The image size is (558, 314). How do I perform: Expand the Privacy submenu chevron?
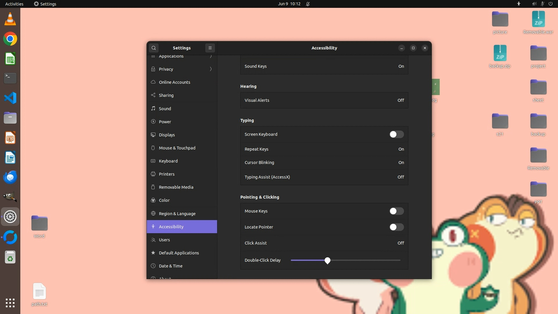(211, 69)
